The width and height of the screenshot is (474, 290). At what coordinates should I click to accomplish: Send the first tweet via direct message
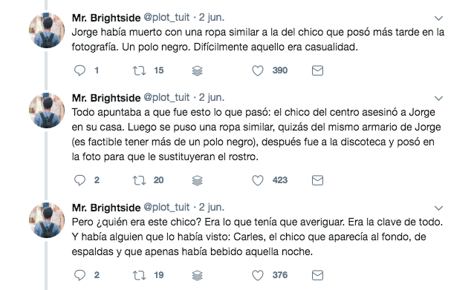317,70
